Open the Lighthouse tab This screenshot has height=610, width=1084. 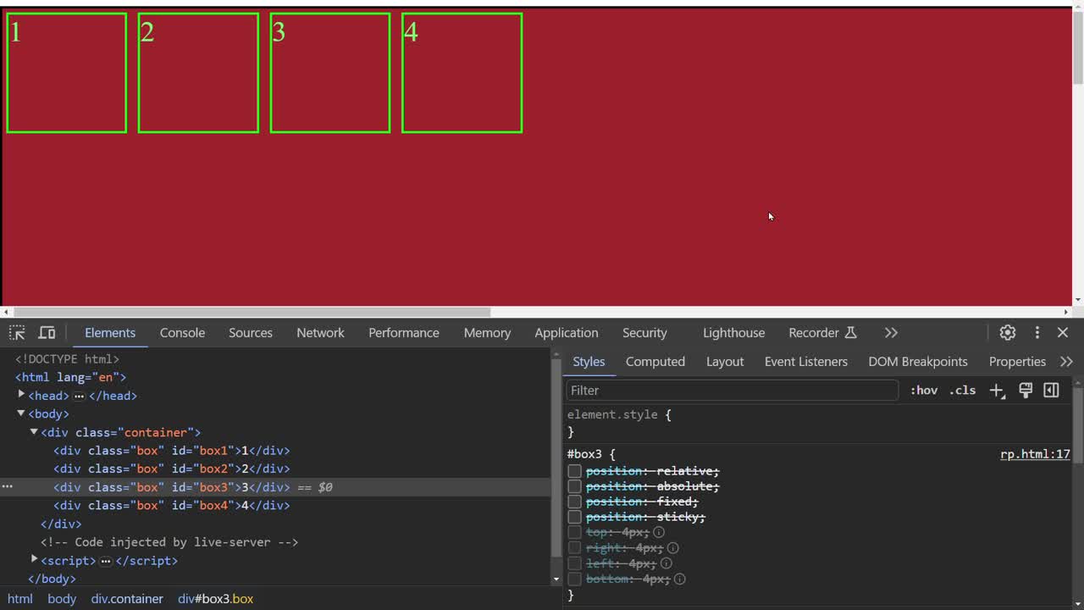click(733, 333)
